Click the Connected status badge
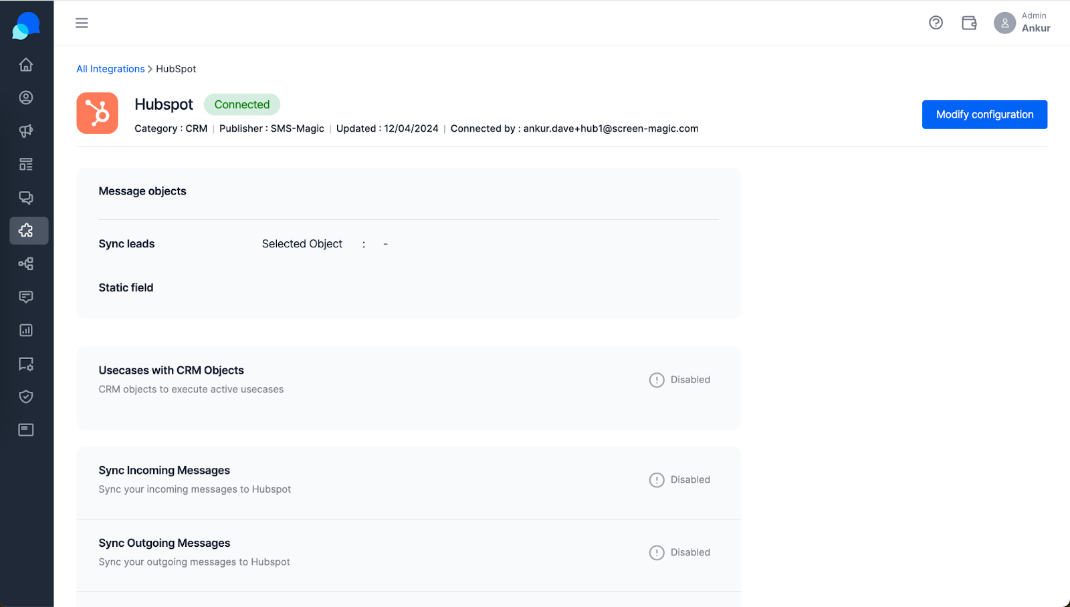The width and height of the screenshot is (1070, 607). pos(242,104)
